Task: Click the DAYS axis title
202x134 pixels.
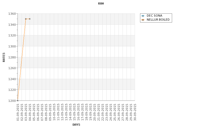Action: click(x=76, y=125)
